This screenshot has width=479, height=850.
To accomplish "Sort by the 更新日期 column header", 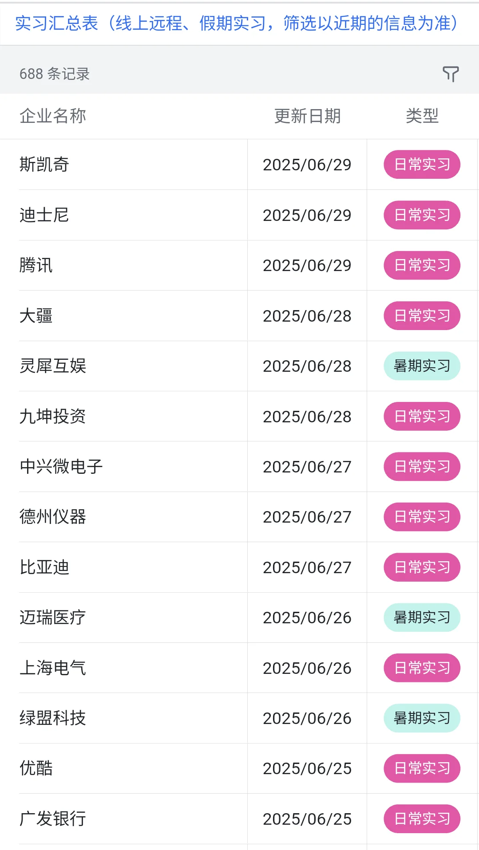I will click(x=307, y=116).
